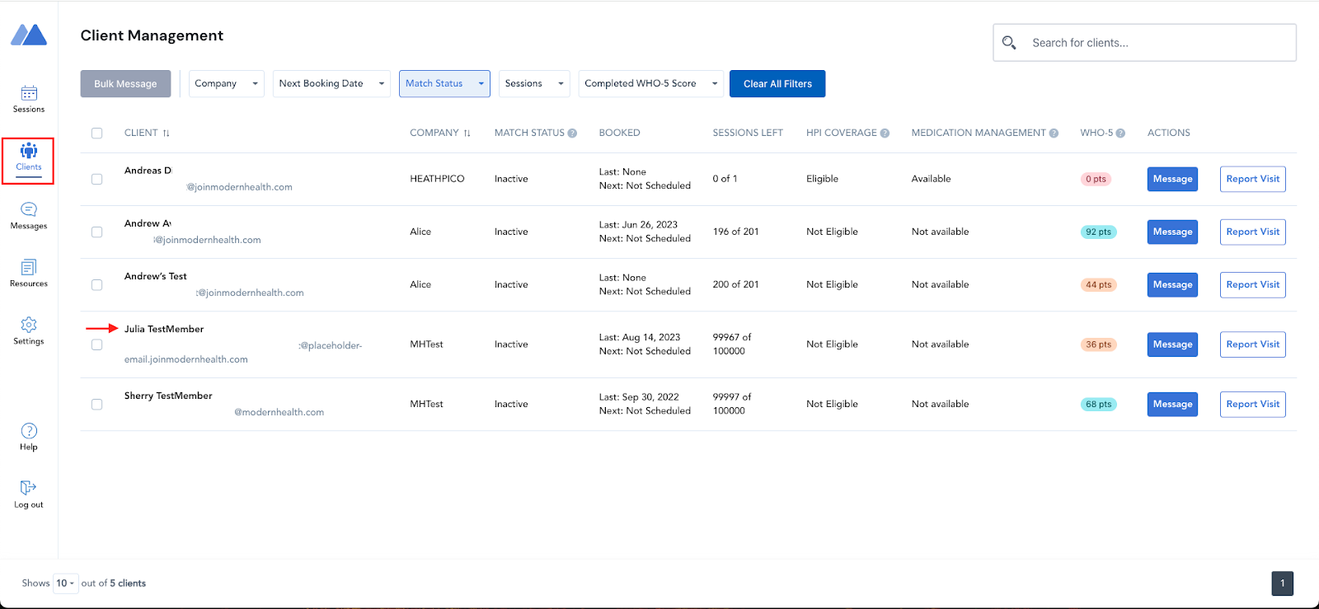
Task: Open Messages chat icon in sidebar
Action: coord(29,209)
